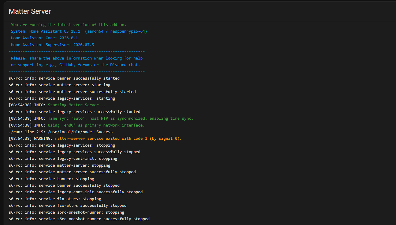Select the "service s6rc-oneshot-runner: stopping" line
The image size is (396, 225).
pos(66,212)
